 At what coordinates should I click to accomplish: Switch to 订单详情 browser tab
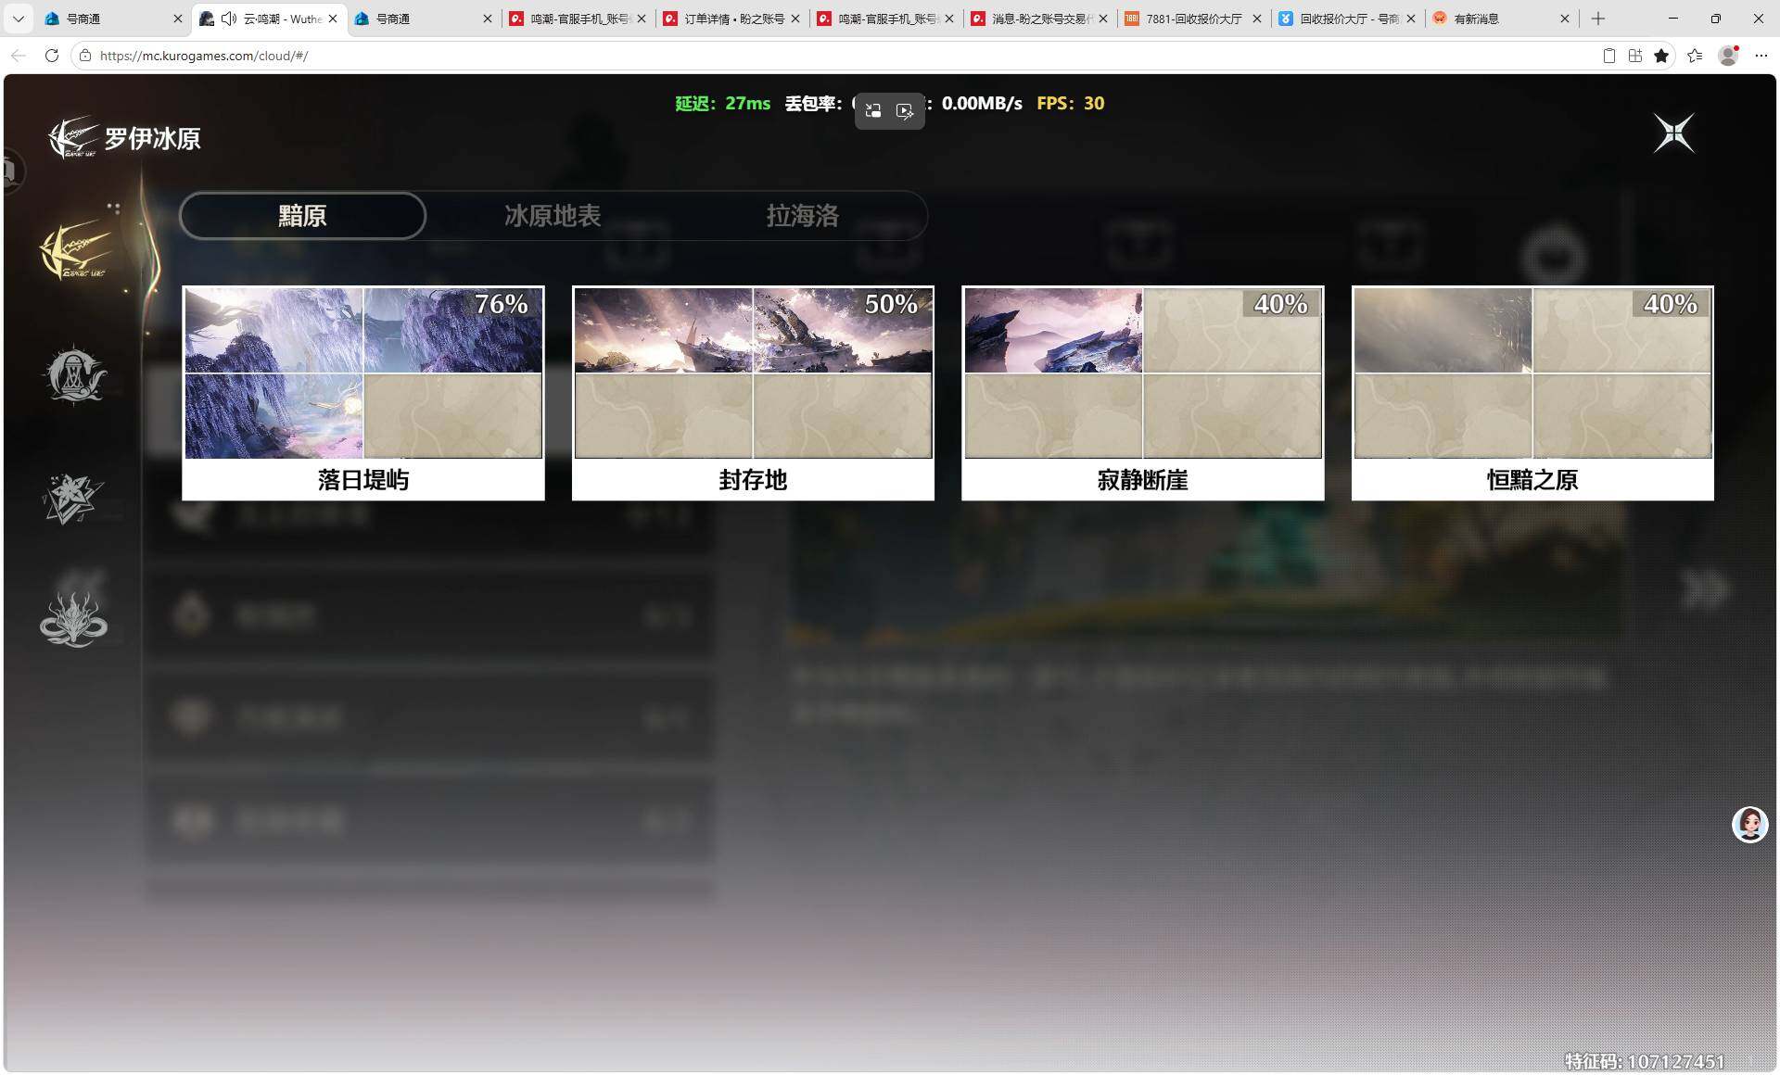pos(733,19)
